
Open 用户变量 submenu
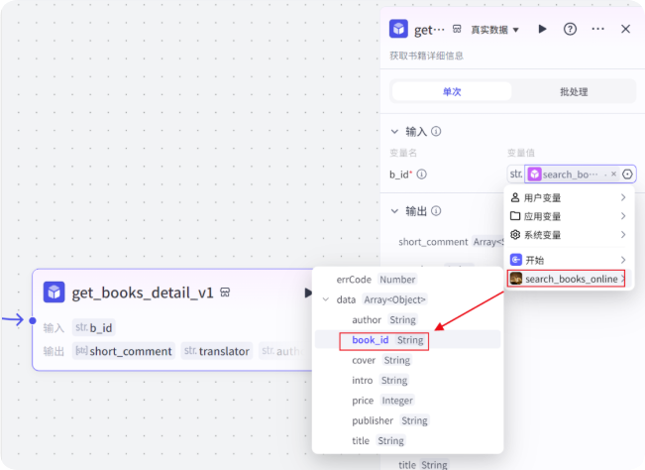568,198
